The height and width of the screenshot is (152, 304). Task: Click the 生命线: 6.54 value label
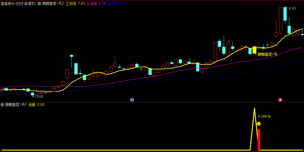tap(96, 4)
